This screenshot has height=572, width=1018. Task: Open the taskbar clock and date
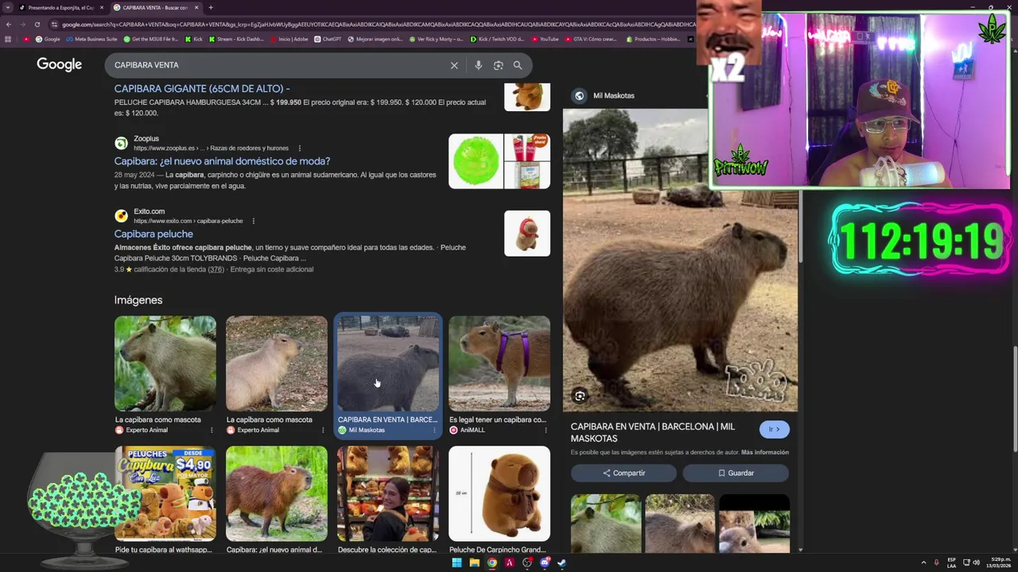[x=999, y=563]
